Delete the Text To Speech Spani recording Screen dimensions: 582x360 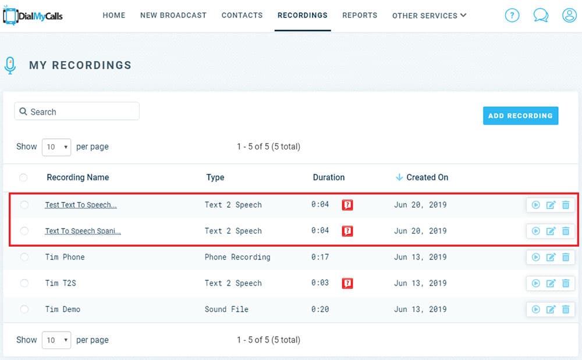pos(565,231)
